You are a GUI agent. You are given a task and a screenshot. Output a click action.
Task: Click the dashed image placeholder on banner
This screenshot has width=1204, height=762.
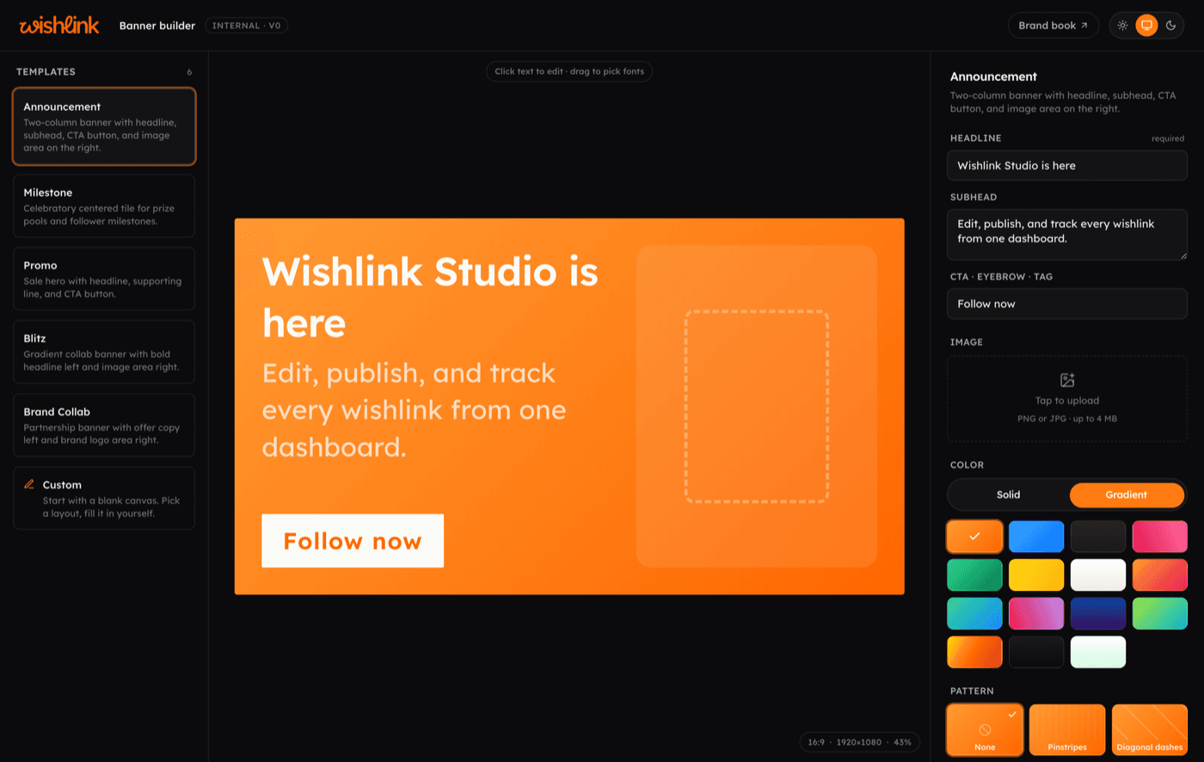756,406
